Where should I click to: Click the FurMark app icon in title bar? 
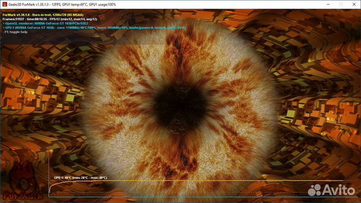coord(4,4)
